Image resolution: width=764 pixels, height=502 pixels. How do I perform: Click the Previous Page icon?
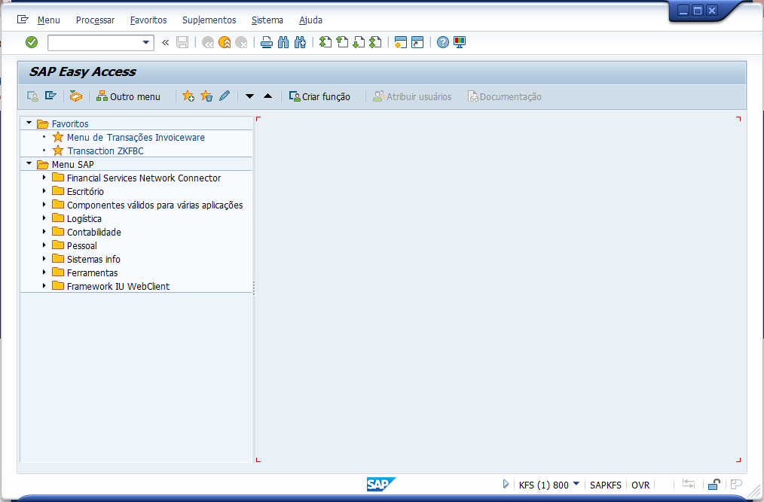pos(342,42)
